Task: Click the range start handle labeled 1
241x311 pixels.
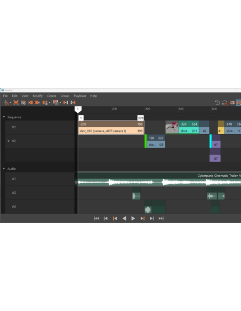Action: 81,118
